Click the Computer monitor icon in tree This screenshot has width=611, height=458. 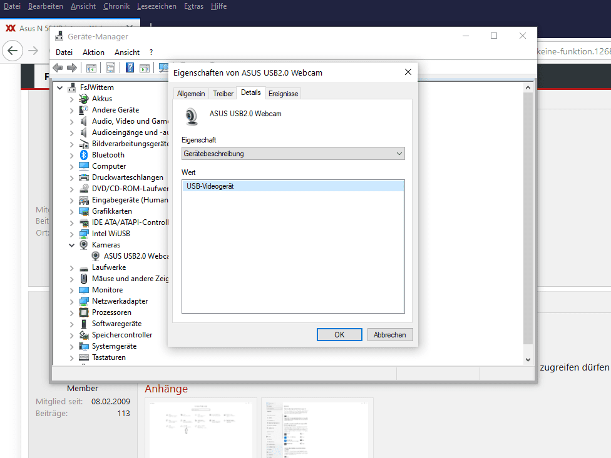(84, 166)
